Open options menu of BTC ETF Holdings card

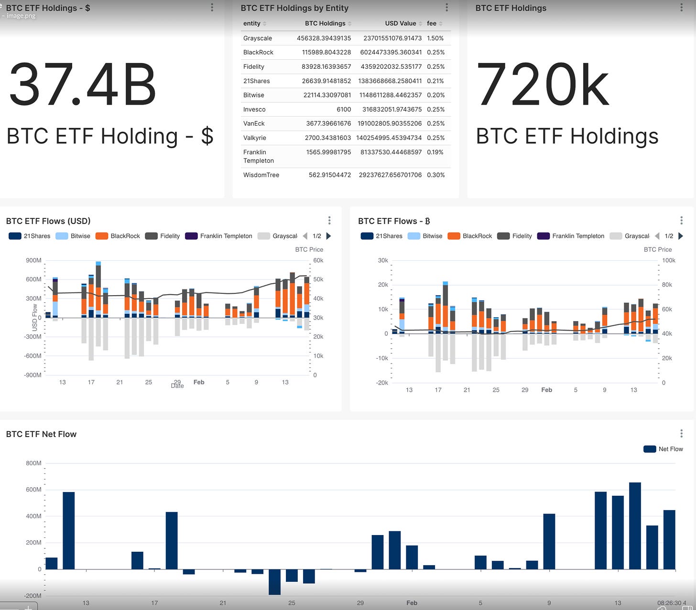tap(681, 8)
